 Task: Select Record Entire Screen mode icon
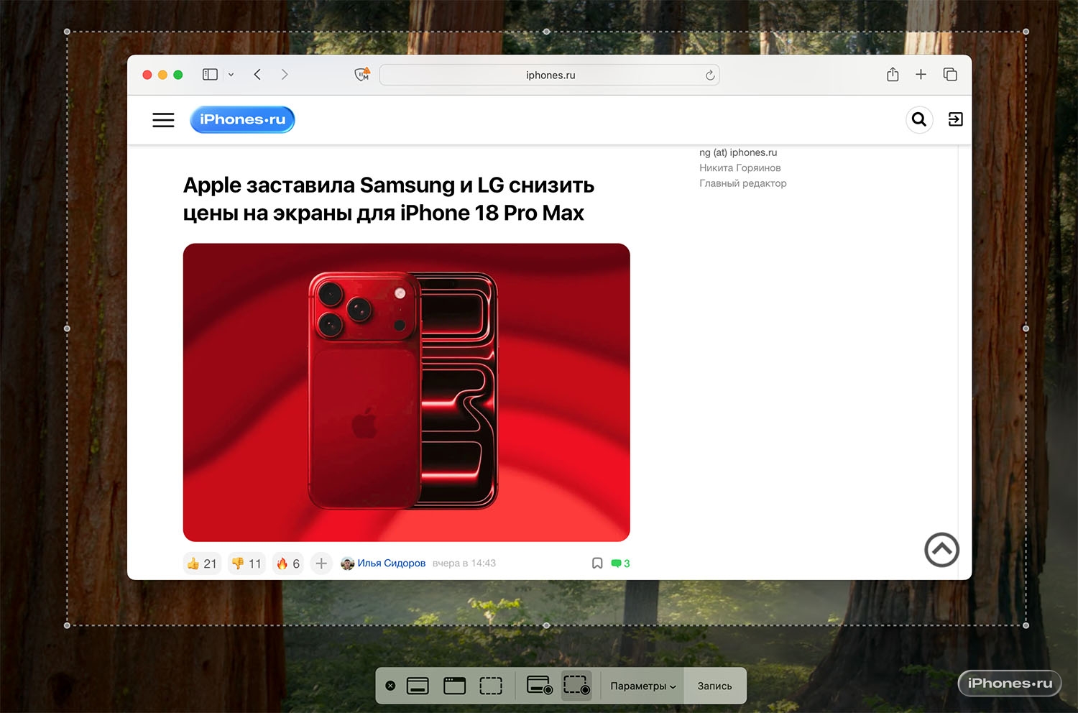tap(540, 686)
